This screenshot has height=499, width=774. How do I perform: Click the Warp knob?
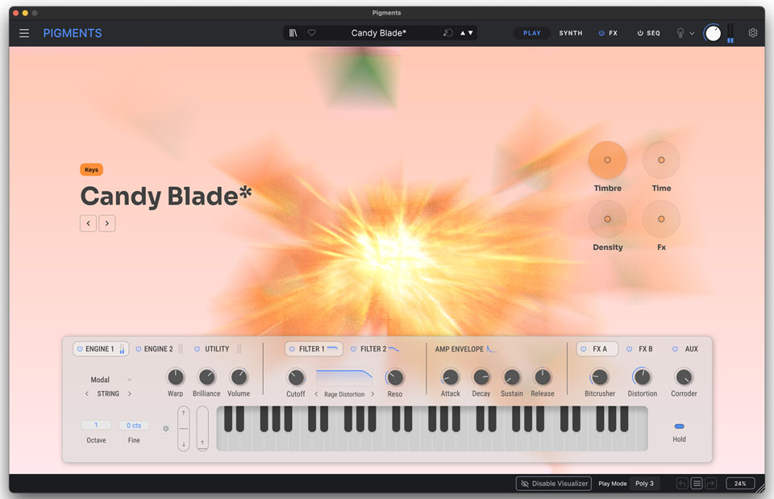click(x=175, y=377)
